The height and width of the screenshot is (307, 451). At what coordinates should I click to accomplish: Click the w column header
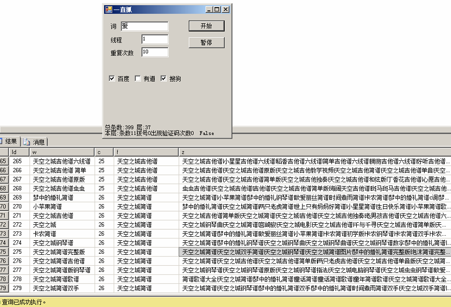pyautogui.click(x=62, y=152)
